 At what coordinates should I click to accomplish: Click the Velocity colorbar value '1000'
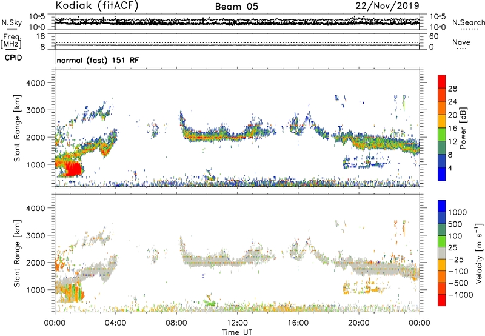tap(457, 212)
